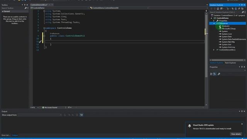Click the Collapse All icon in Solution Explorer toolbar
Viewport: 247px width, 139px height.
click(239, 8)
